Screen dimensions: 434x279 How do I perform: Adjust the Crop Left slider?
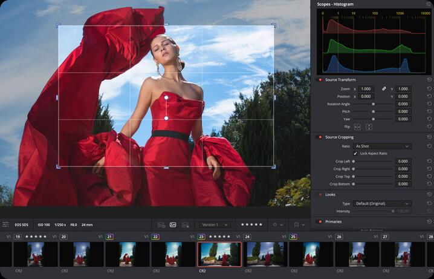[x=373, y=161]
